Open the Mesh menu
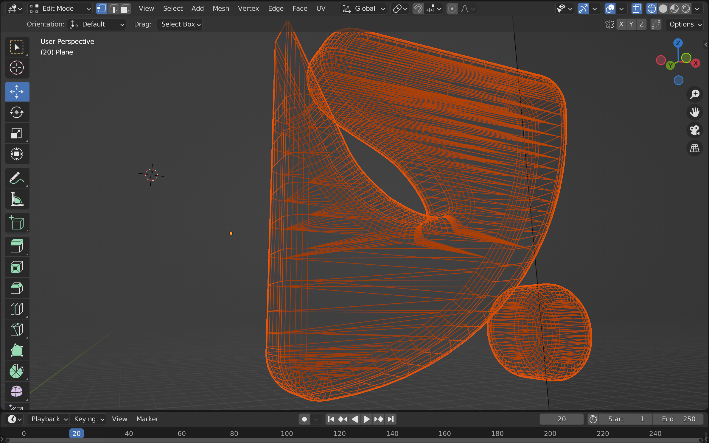Image resolution: width=709 pixels, height=443 pixels. [x=221, y=8]
